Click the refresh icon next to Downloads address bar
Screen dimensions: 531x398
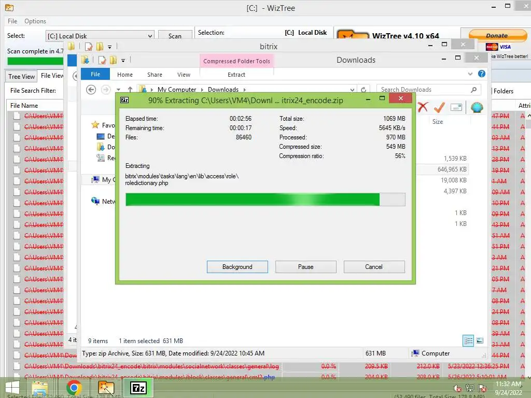364,90
